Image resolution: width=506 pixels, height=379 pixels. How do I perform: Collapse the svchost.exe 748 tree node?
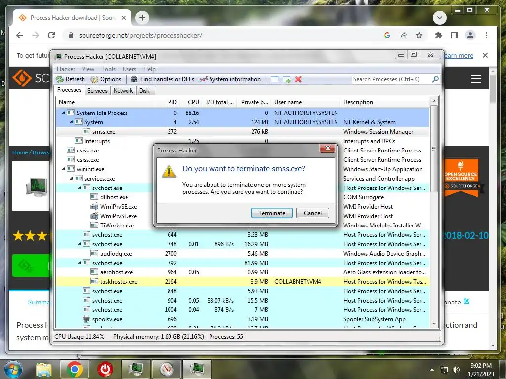pyautogui.click(x=80, y=244)
